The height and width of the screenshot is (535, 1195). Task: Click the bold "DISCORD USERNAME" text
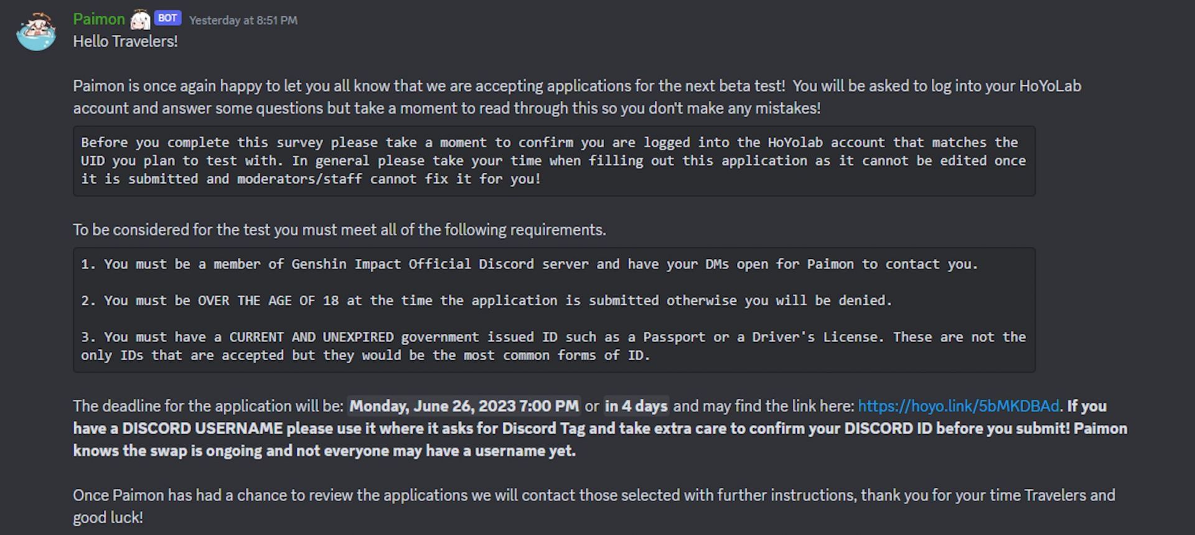tap(202, 429)
